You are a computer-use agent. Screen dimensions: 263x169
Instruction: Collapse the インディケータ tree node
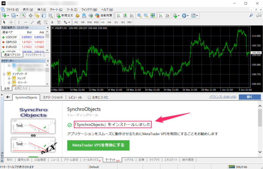pyautogui.click(x=4, y=74)
